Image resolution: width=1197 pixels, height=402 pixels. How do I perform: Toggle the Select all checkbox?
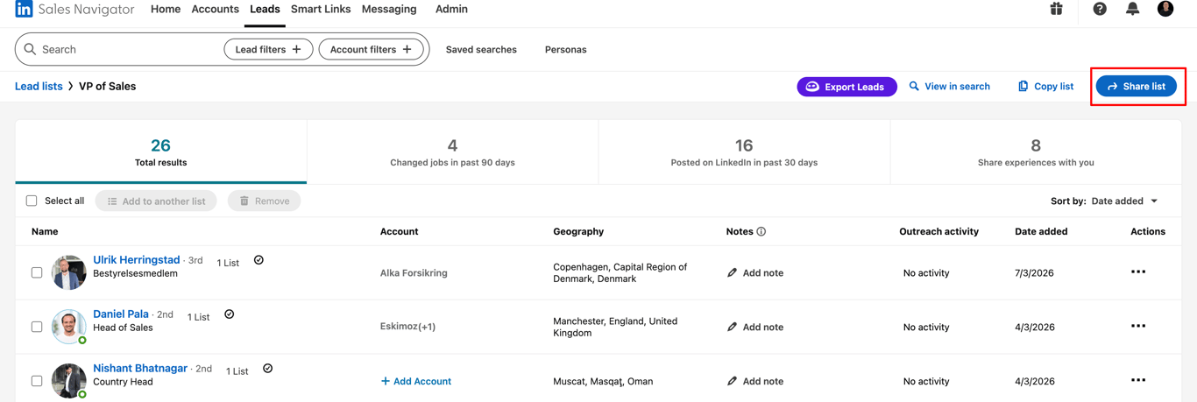32,201
